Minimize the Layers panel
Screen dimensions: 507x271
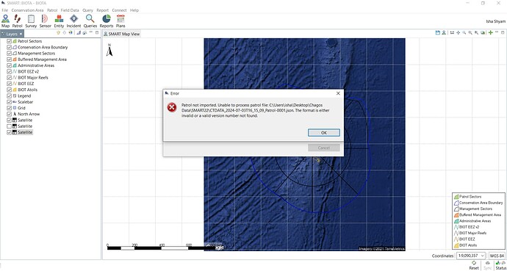[x=91, y=32]
